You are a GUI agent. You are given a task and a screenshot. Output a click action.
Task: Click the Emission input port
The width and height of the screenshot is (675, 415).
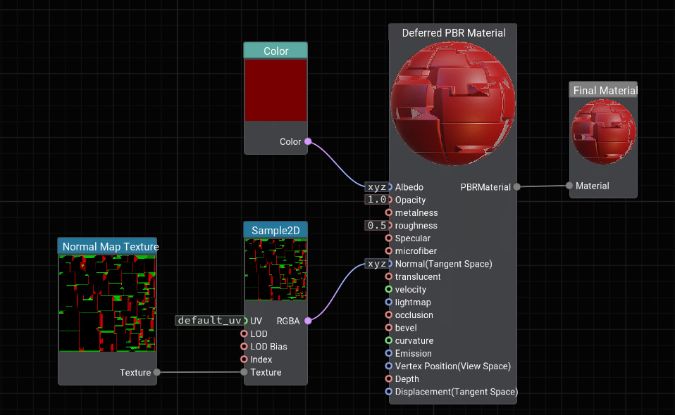pos(389,353)
